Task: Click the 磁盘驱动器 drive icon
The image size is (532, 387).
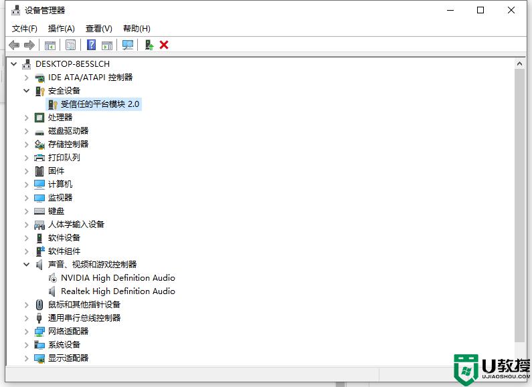Action: point(39,132)
